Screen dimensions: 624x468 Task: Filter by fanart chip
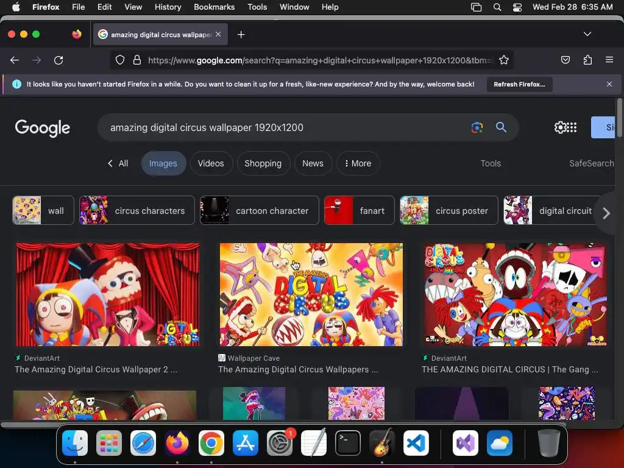click(x=360, y=210)
